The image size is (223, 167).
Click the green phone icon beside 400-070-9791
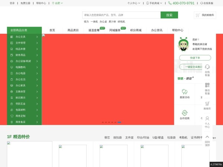coord(170,3)
